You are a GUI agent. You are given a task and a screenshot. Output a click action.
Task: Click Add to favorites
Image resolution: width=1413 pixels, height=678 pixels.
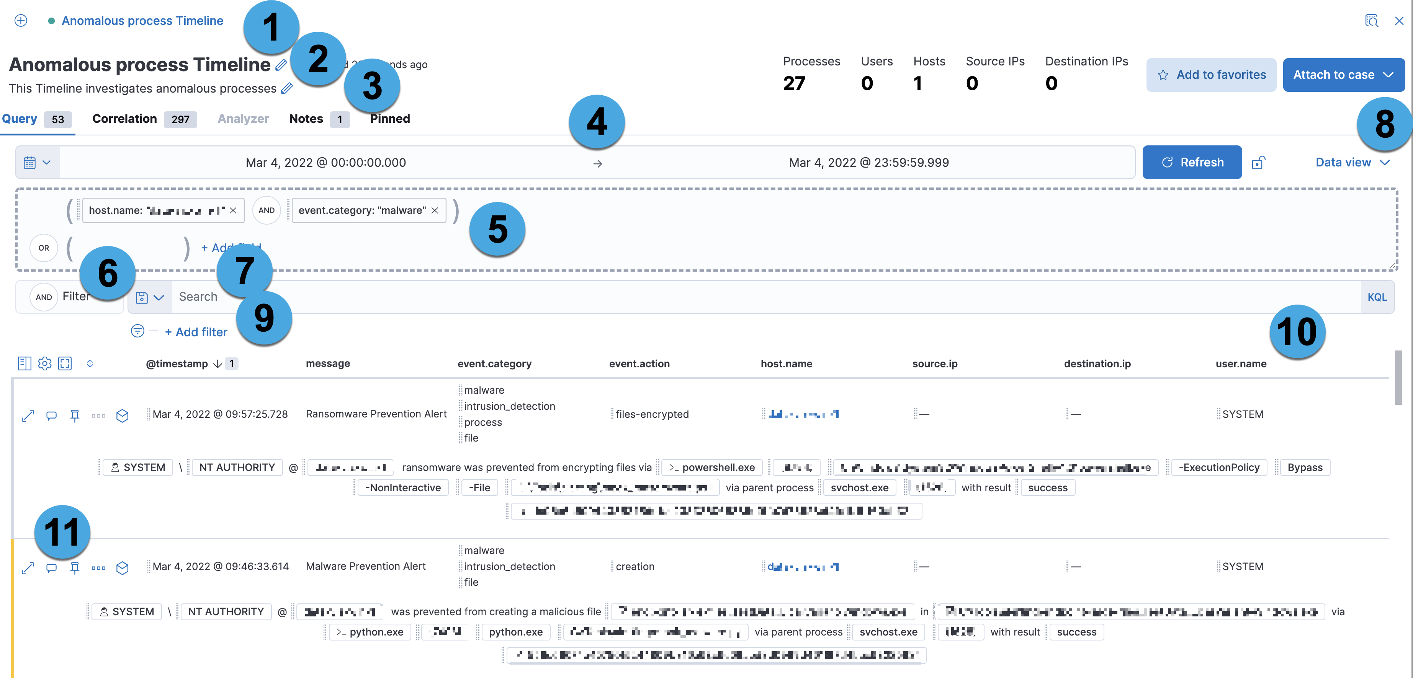pyautogui.click(x=1211, y=75)
